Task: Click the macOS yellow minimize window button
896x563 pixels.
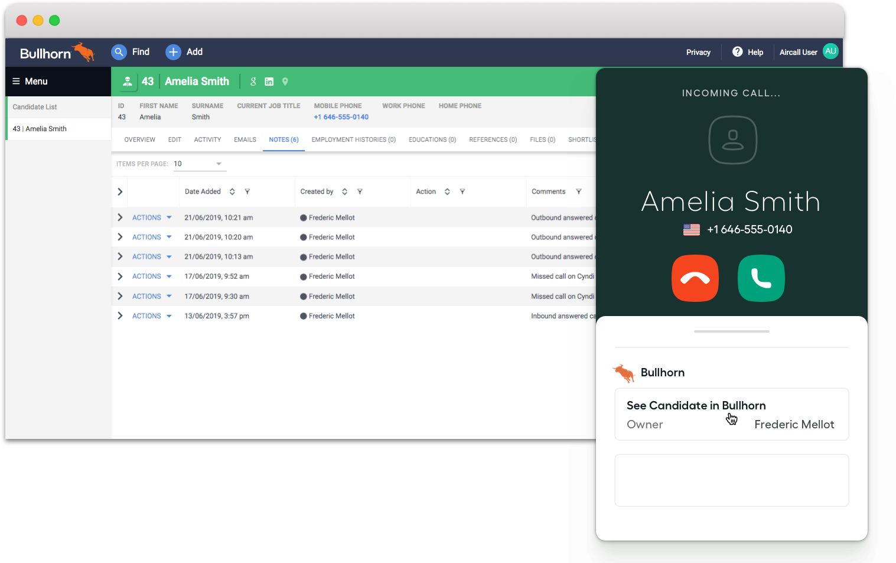Action: [38, 21]
